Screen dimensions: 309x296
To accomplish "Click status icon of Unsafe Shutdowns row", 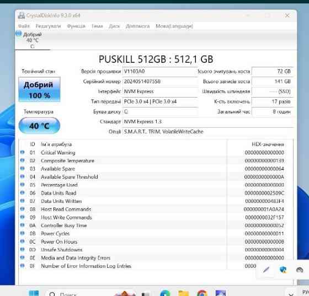I will (x=23, y=249).
